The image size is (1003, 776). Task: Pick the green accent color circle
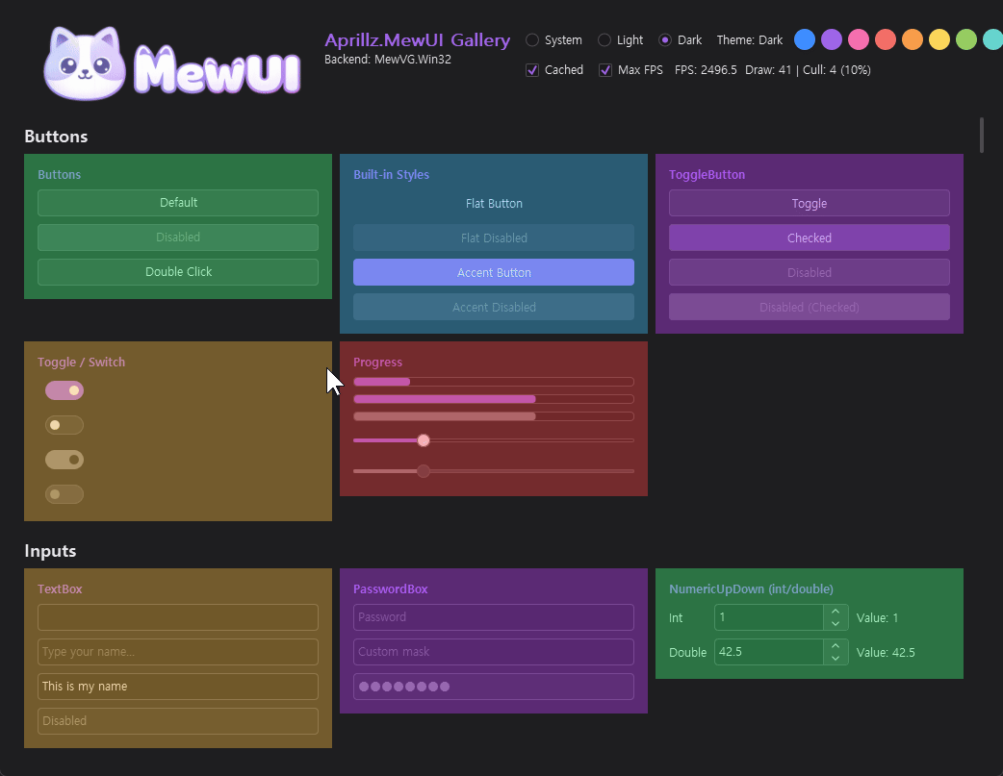pos(965,39)
